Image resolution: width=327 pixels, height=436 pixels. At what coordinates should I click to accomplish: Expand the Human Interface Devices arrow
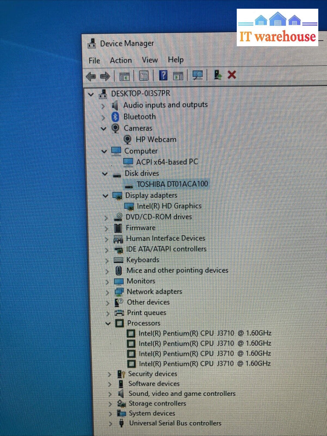(x=106, y=239)
